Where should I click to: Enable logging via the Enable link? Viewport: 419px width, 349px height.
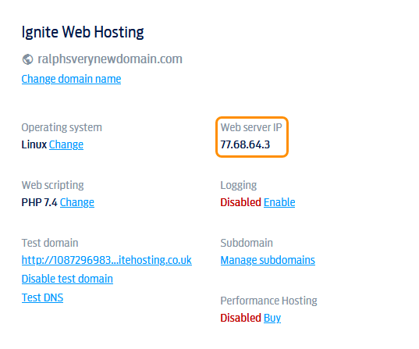[x=279, y=202]
